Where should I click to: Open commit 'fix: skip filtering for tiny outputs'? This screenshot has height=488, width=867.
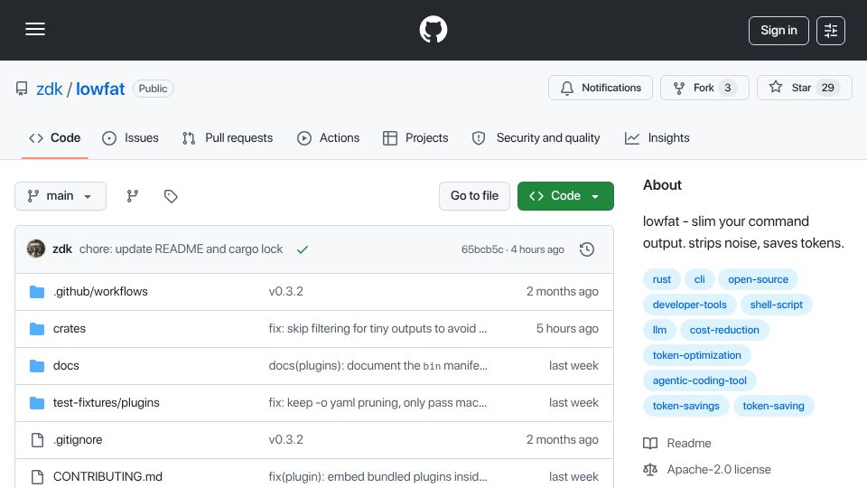[x=378, y=329]
